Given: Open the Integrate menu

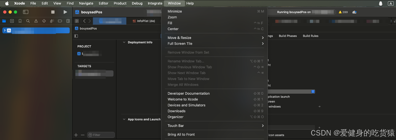Looking at the screenshot, I should 155,3.
